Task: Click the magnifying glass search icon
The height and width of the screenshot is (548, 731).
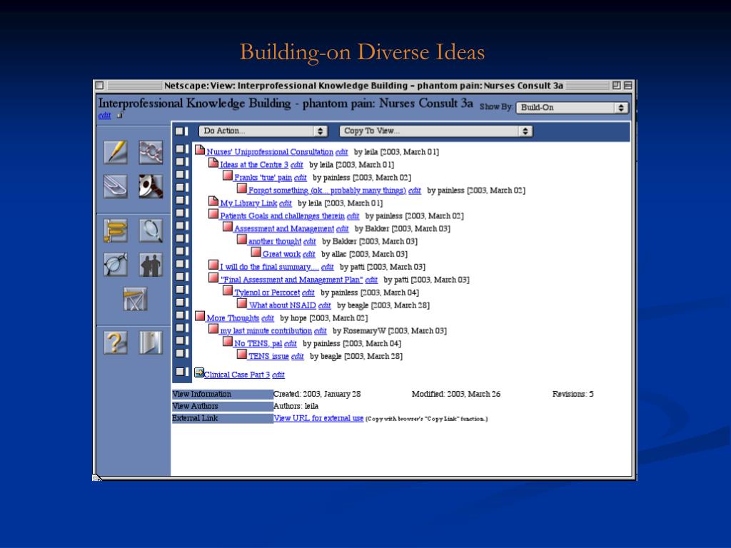Action: click(151, 230)
